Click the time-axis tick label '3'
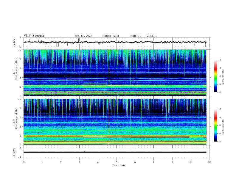236x182 pixels. click(x=79, y=162)
